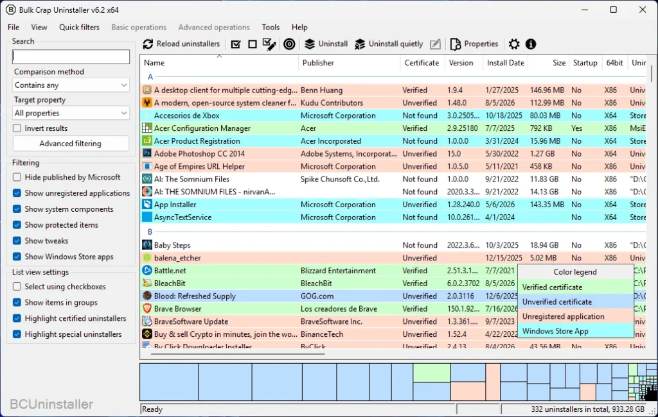This screenshot has width=658, height=417.
Task: Click the Uninstall layers icon
Action: tap(310, 44)
